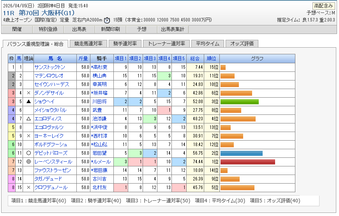Open horse link エコロヴァルツ
Image resolution: width=339 pixels, height=216 pixels.
[x=49, y=127]
